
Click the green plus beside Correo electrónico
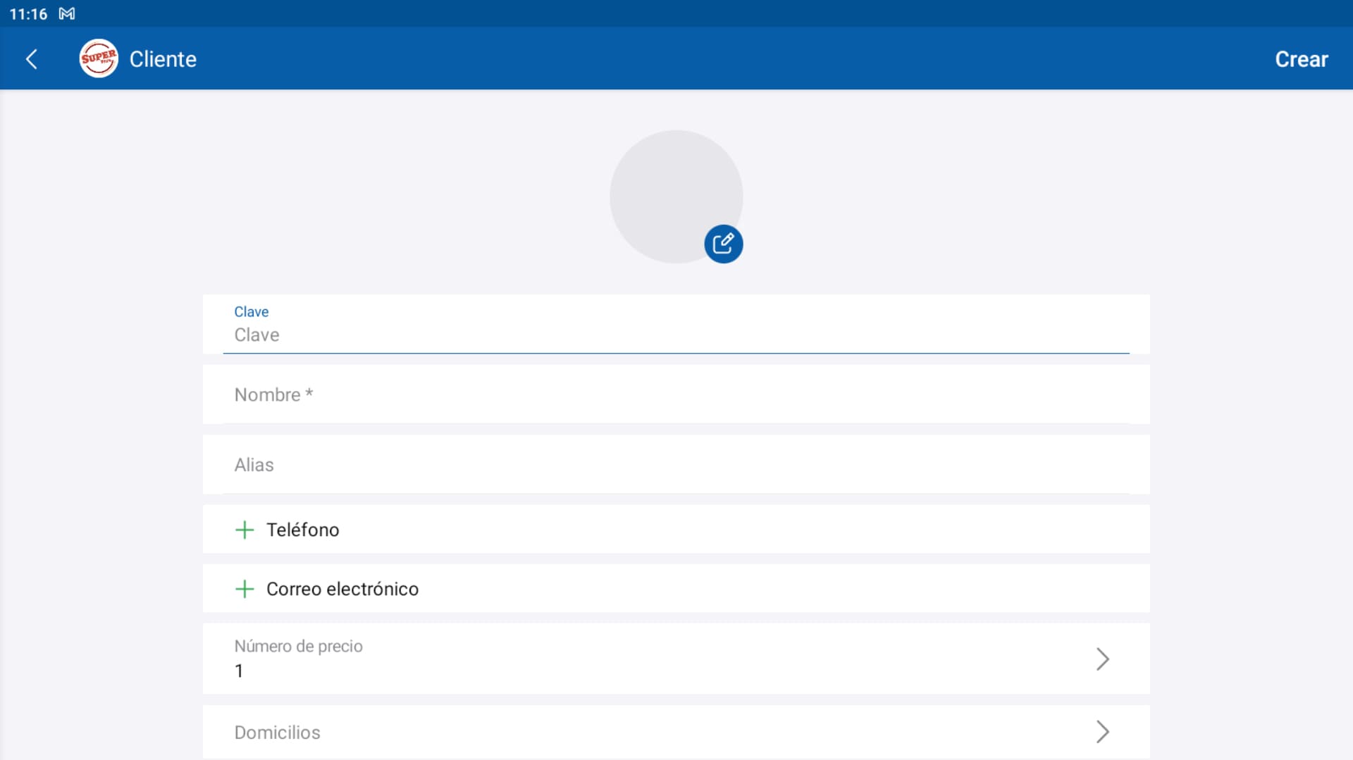[x=245, y=589]
